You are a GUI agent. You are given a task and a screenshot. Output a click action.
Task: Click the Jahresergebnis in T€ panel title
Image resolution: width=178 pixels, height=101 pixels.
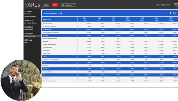[53, 13]
